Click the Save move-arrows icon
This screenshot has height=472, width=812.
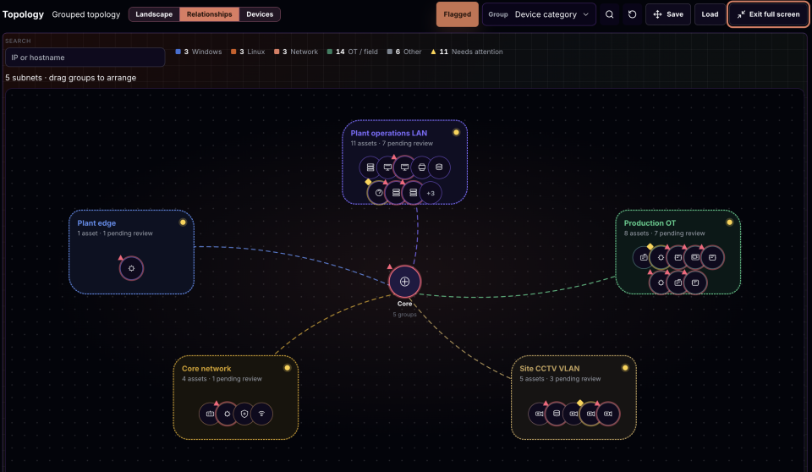click(657, 14)
